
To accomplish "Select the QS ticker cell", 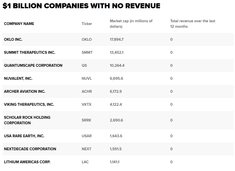I will point(84,65).
